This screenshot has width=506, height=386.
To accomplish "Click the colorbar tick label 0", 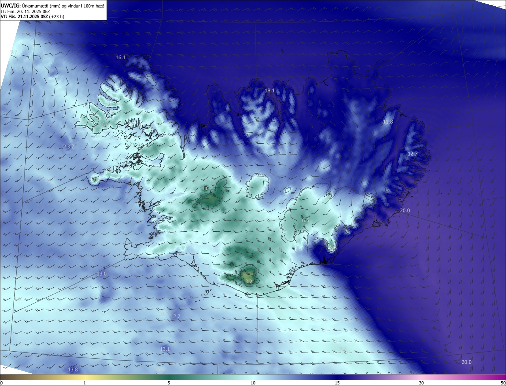I will tap(2, 383).
